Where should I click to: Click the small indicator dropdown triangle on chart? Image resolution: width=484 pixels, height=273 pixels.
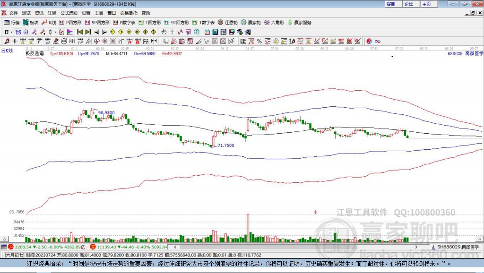(x=392, y=57)
